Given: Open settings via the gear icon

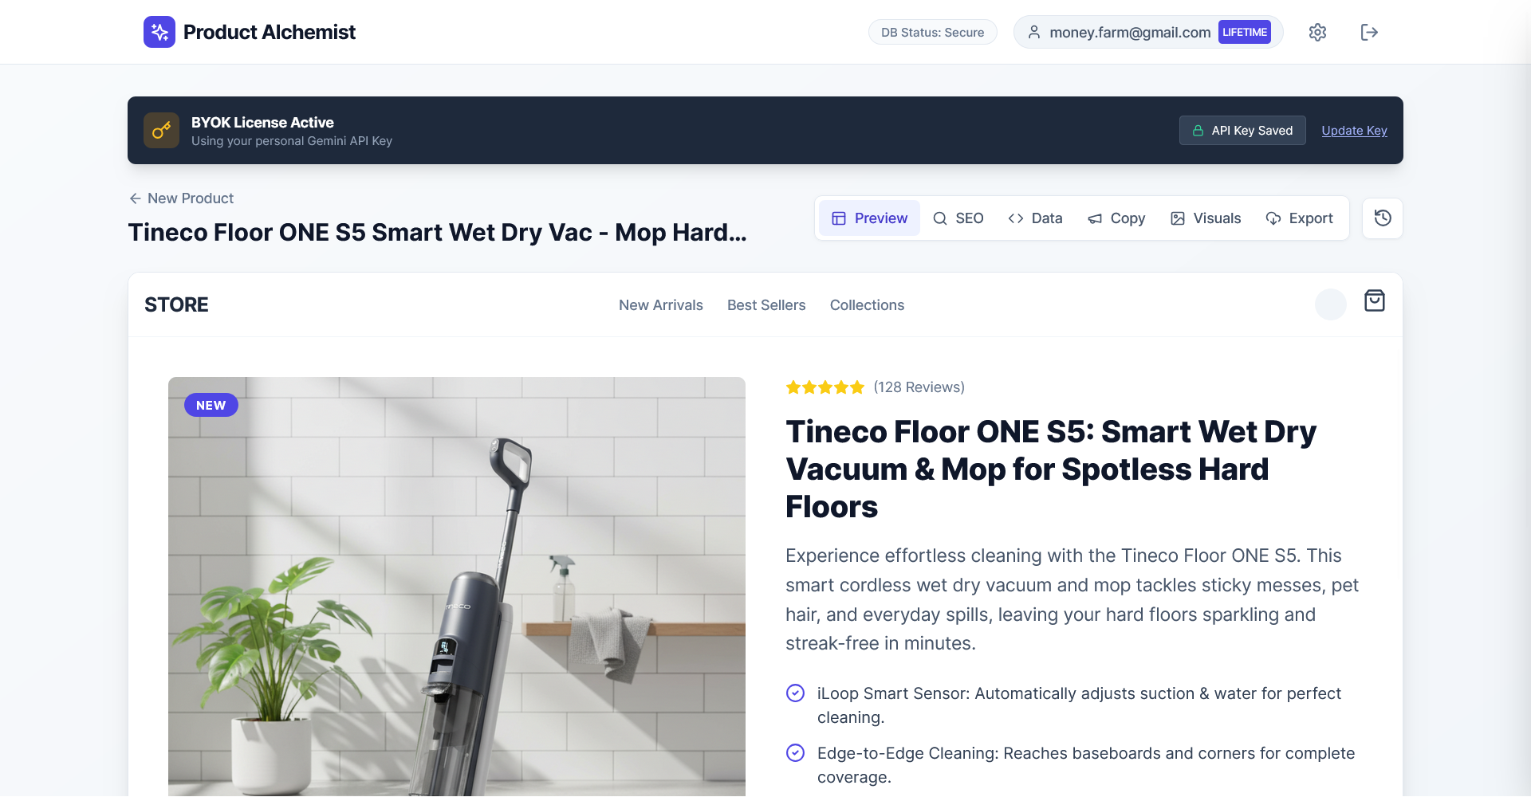Looking at the screenshot, I should 1317,32.
